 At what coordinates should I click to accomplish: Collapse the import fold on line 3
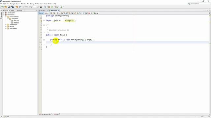pos(44,20)
